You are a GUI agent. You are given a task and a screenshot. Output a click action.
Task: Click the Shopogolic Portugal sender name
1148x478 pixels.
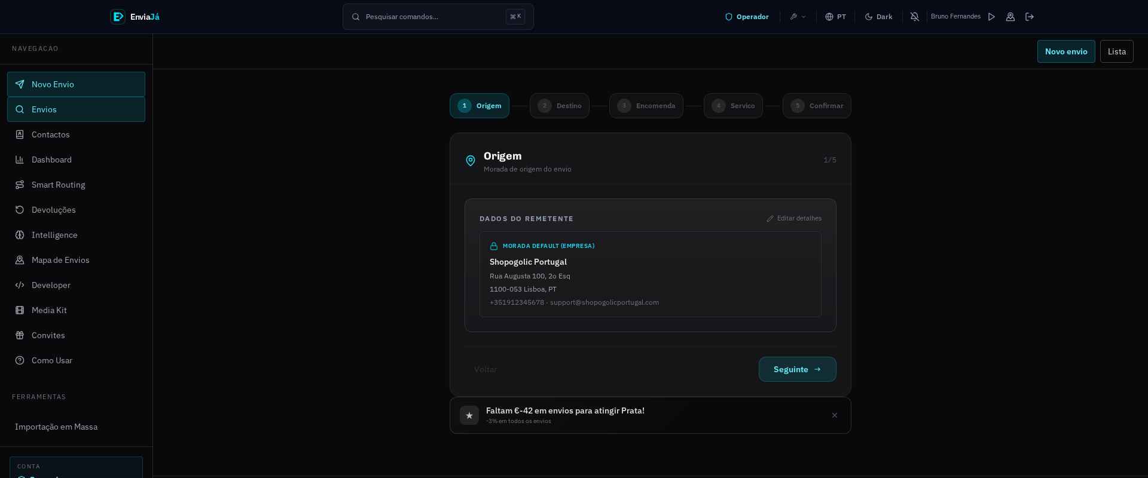pyautogui.click(x=528, y=262)
